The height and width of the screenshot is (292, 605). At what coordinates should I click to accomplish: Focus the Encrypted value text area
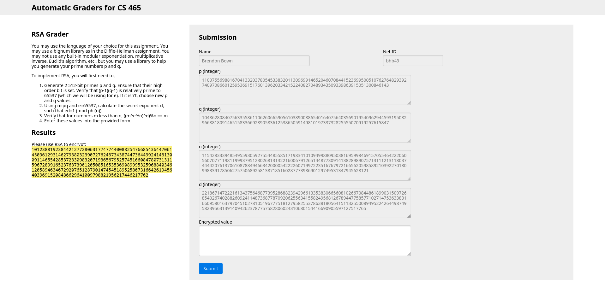click(x=305, y=241)
